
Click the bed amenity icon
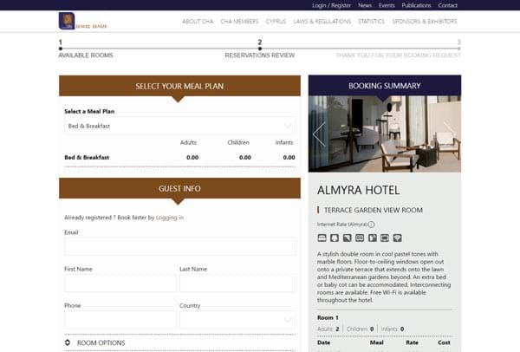click(x=322, y=238)
